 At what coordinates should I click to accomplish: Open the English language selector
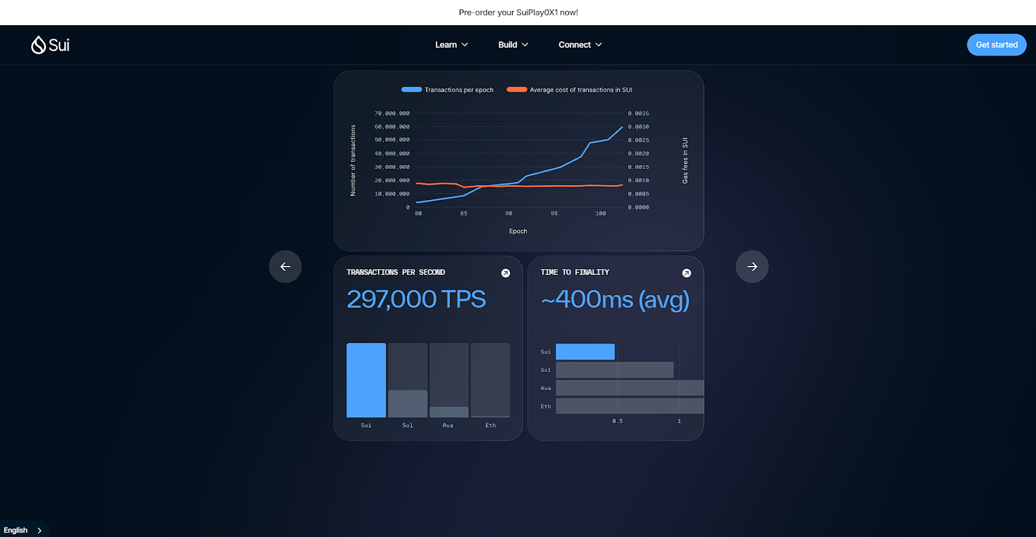click(x=23, y=530)
